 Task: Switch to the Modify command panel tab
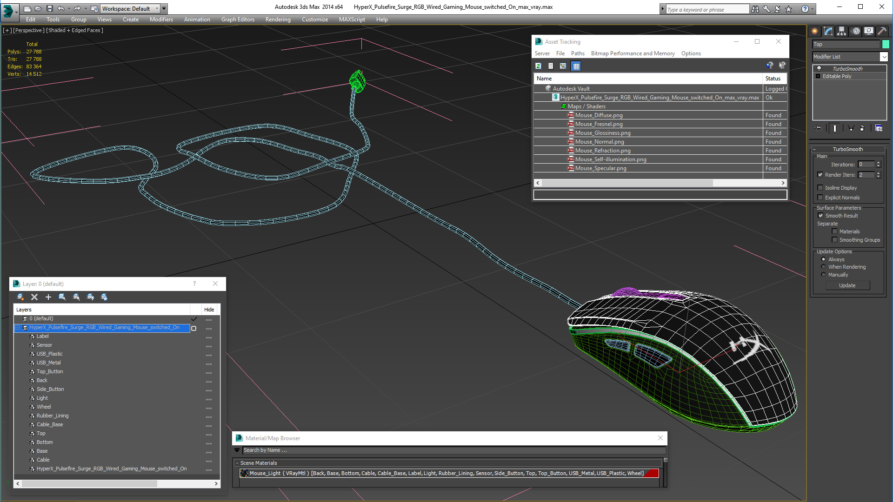pyautogui.click(x=828, y=31)
